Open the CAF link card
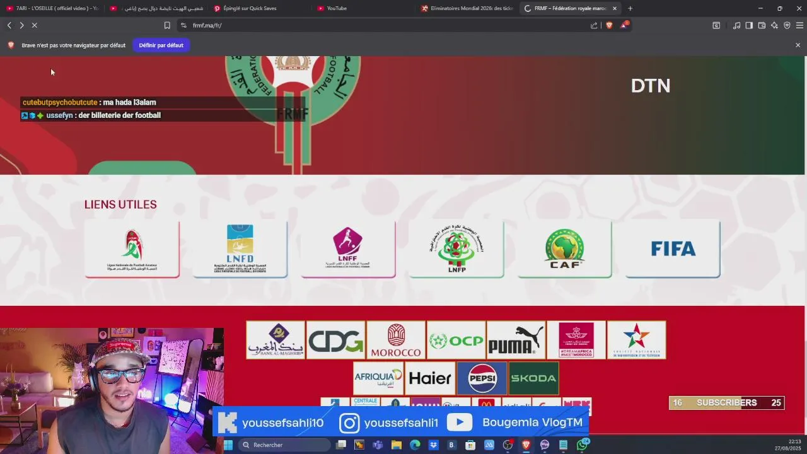Screen dimensions: 807x454 click(564, 249)
